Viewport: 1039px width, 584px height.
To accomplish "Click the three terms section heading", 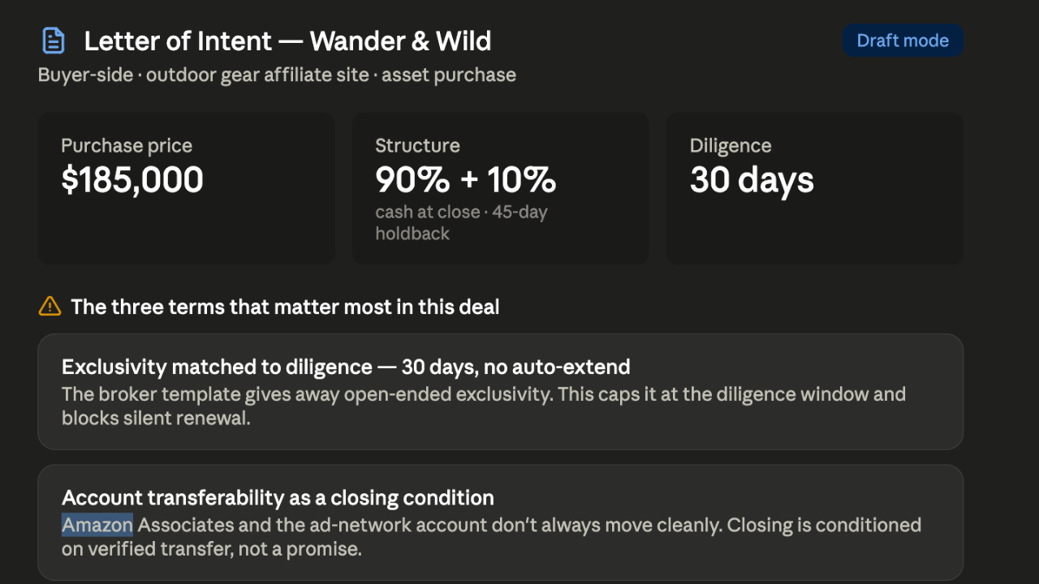I will tap(285, 307).
